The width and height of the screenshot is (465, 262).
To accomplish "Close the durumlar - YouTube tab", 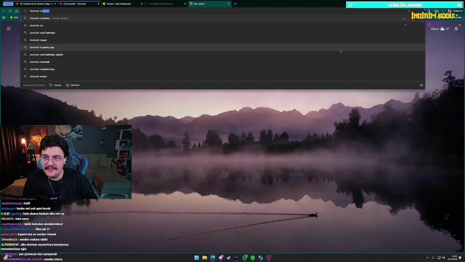I will 98,4.
